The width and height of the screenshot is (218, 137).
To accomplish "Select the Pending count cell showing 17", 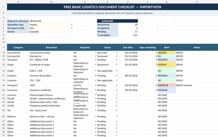I will click(x=128, y=32).
